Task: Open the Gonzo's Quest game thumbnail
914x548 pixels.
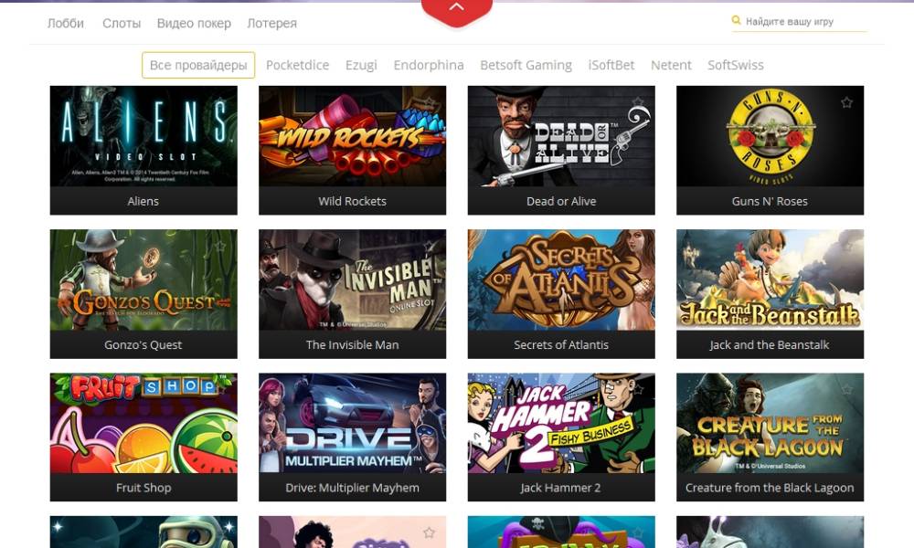Action: [143, 280]
